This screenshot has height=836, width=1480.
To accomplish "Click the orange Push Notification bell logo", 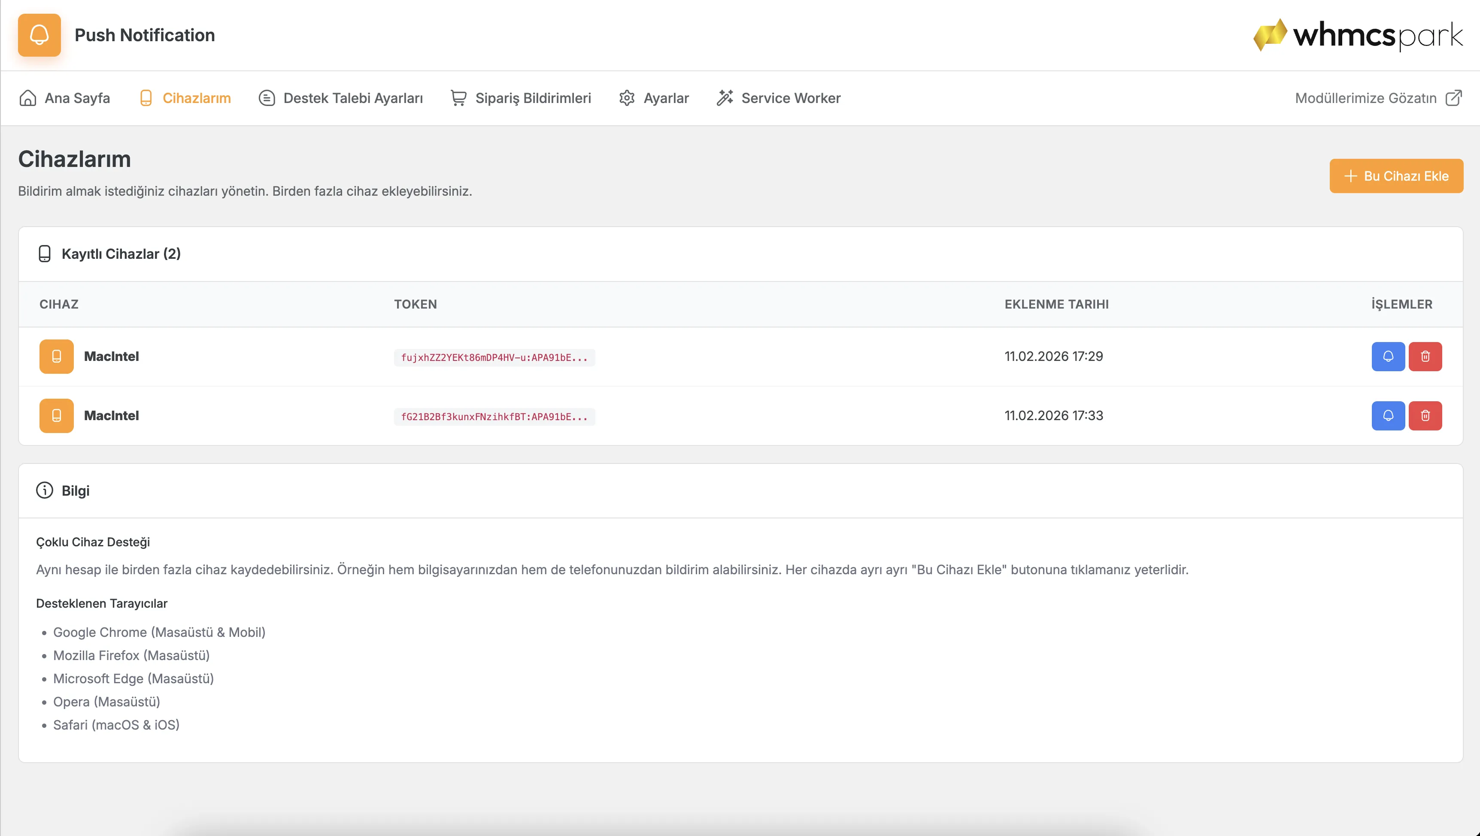I will (39, 35).
